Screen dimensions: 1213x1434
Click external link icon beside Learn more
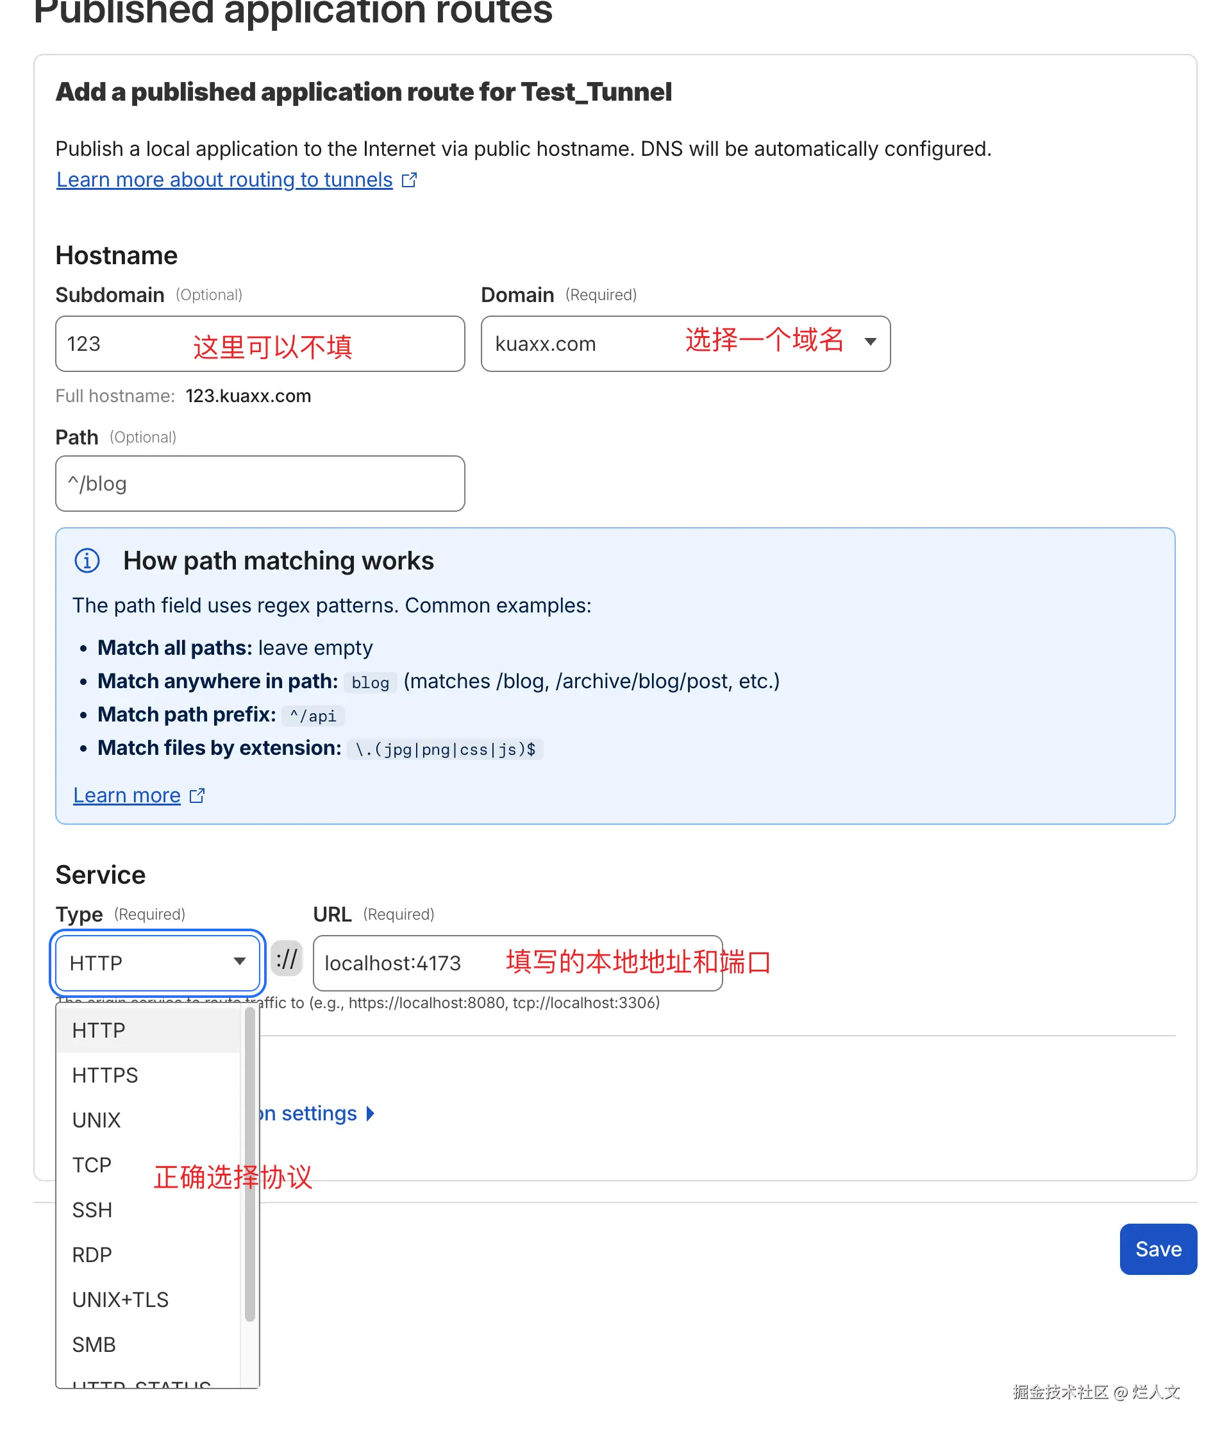click(x=197, y=796)
